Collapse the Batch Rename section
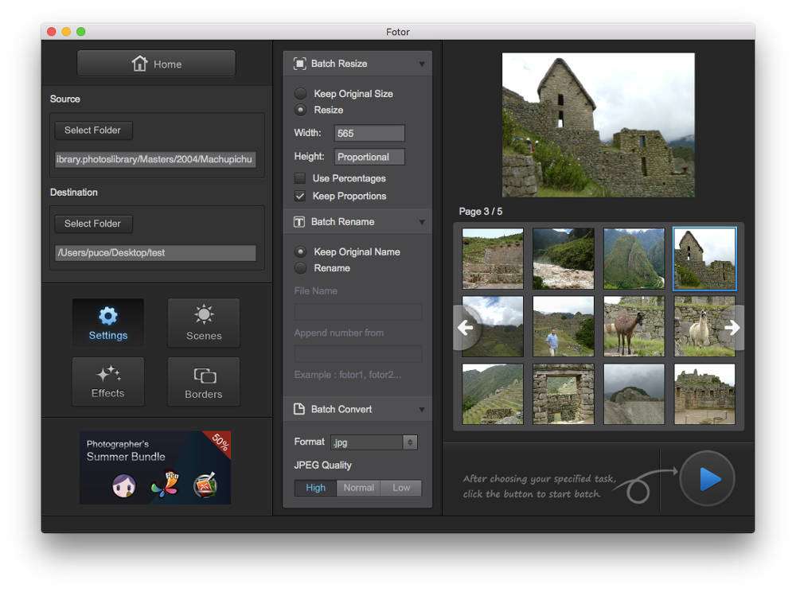The image size is (796, 592). click(422, 222)
